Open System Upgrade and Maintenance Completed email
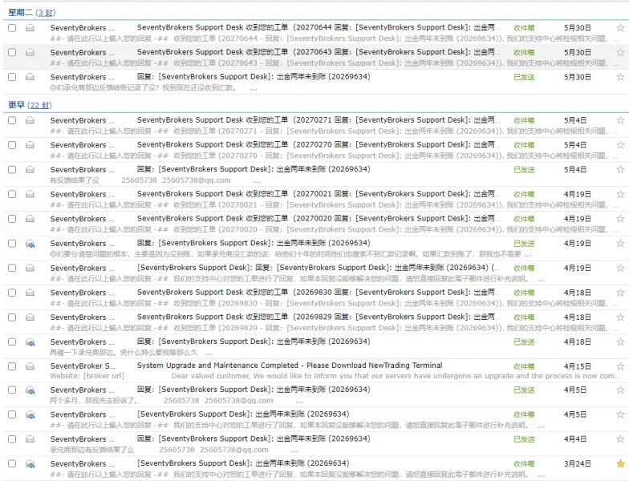Image resolution: width=629 pixels, height=481 pixels. pyautogui.click(x=290, y=366)
